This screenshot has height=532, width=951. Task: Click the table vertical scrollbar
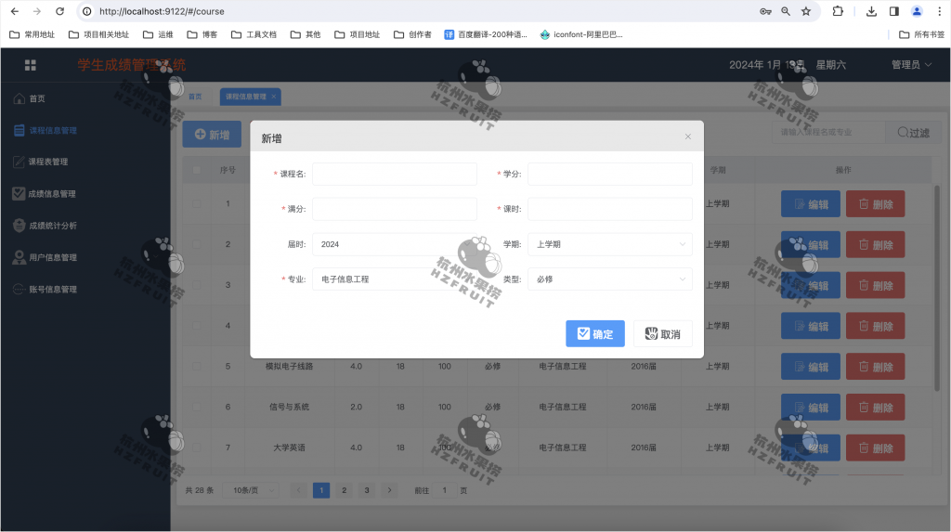pos(937,288)
